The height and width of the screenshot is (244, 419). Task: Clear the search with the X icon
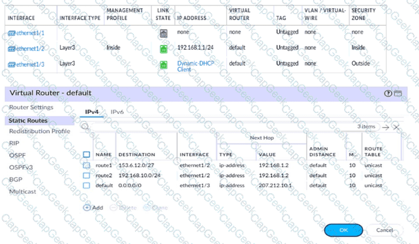pyautogui.click(x=397, y=127)
